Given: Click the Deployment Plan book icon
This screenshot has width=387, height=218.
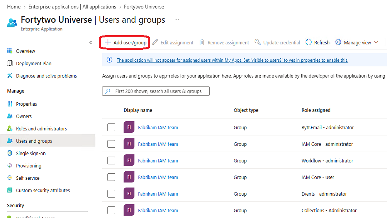Looking at the screenshot, I should coord(10,63).
